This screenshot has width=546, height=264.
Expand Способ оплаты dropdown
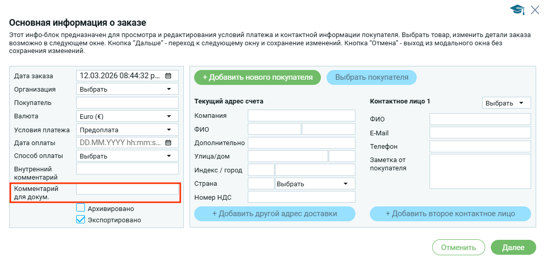click(x=127, y=156)
